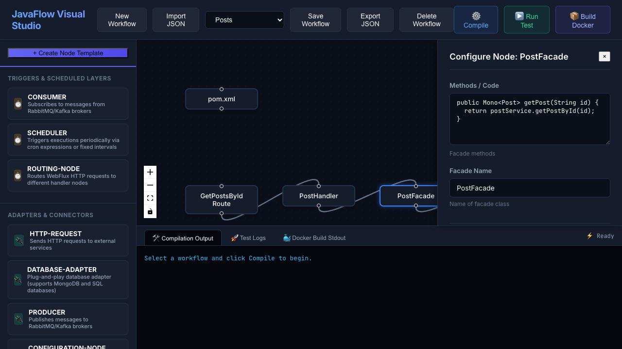Zoom in on the workflow canvas
The height and width of the screenshot is (349, 622).
[150, 172]
